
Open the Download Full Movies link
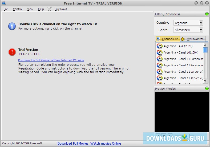(73, 143)
